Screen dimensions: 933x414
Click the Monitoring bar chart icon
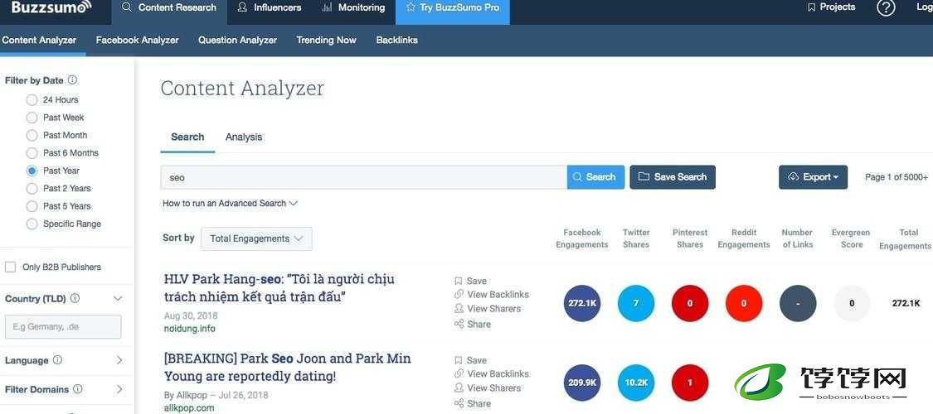point(327,7)
